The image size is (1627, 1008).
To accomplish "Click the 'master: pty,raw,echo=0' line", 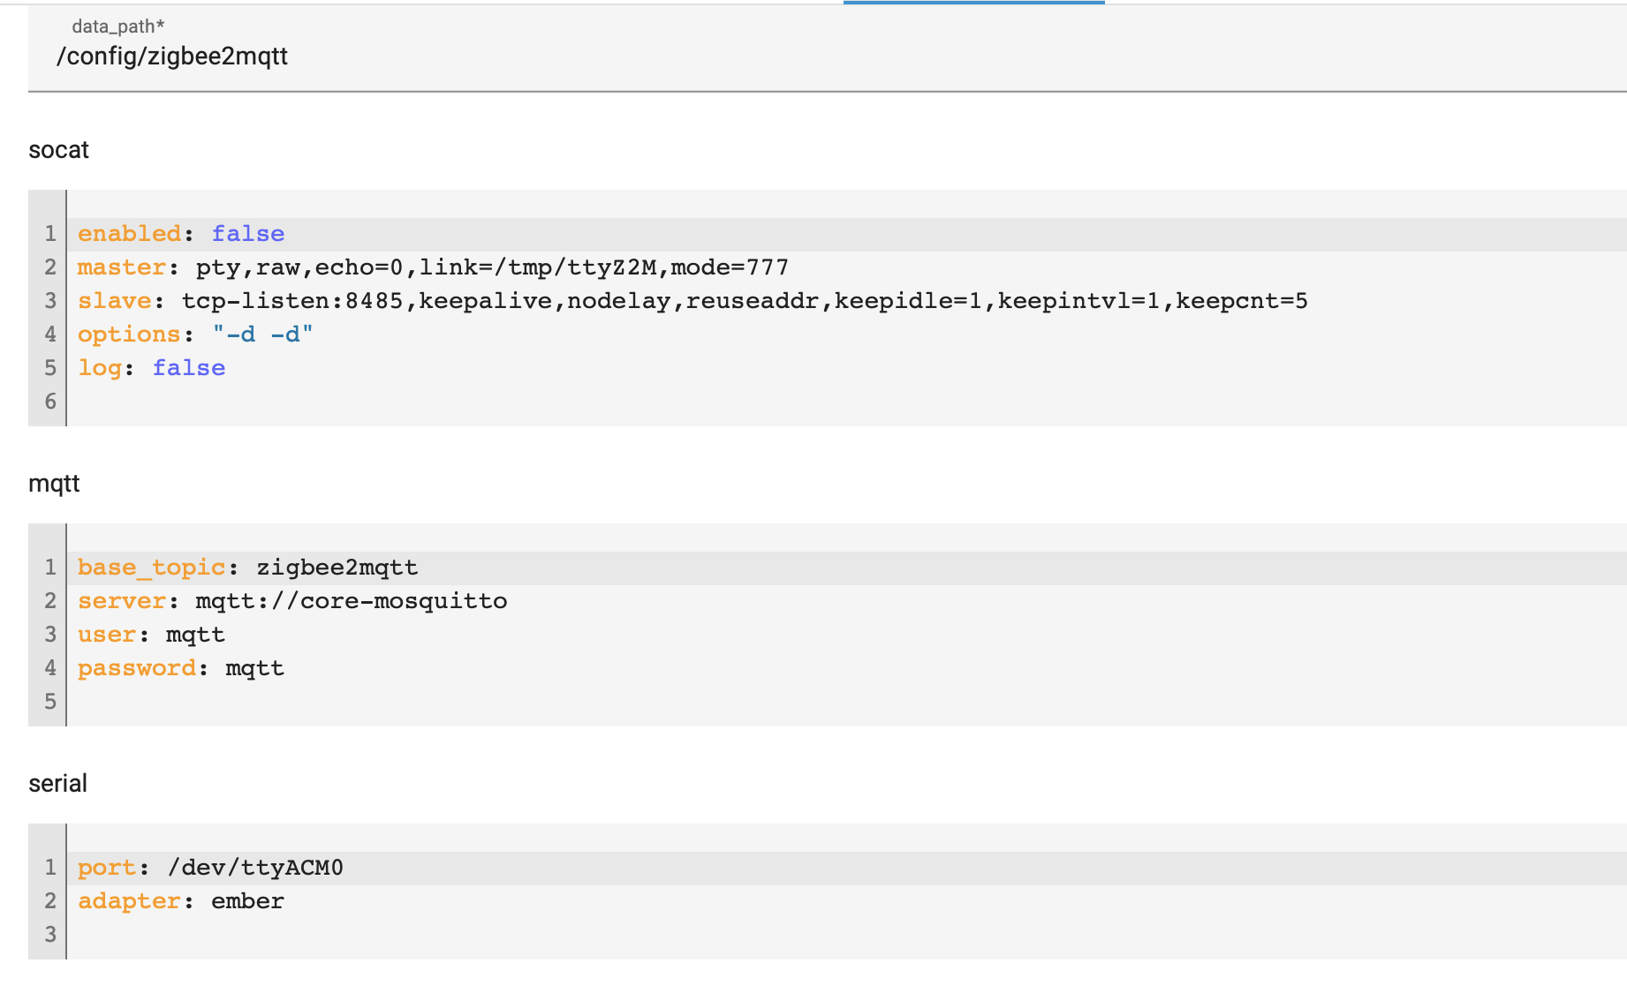I will point(847,267).
